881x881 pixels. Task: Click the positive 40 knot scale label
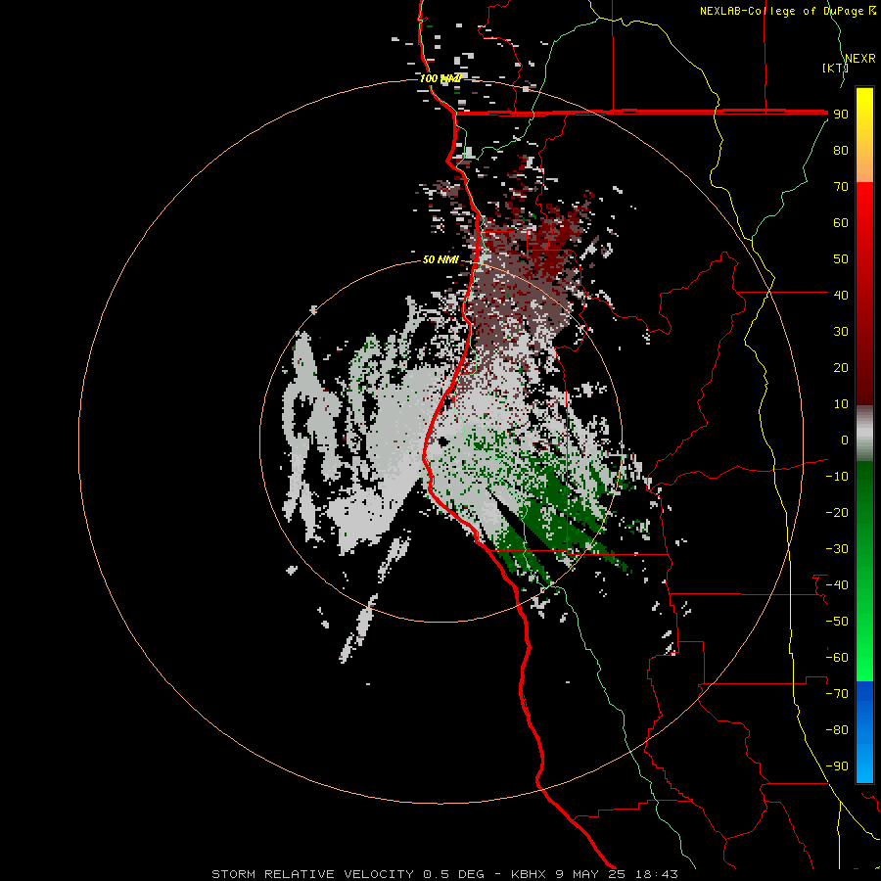click(x=841, y=295)
